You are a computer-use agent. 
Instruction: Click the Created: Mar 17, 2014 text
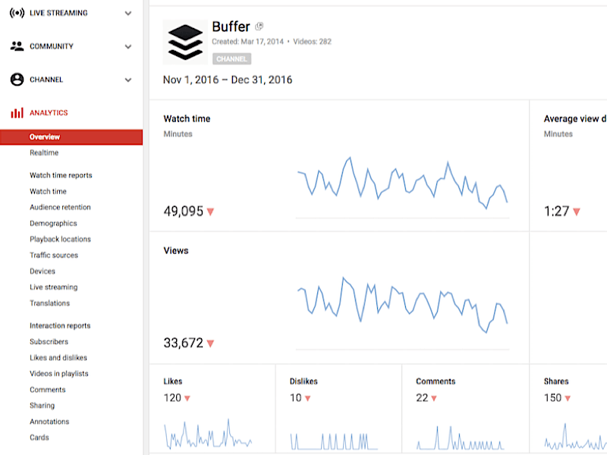(x=248, y=42)
